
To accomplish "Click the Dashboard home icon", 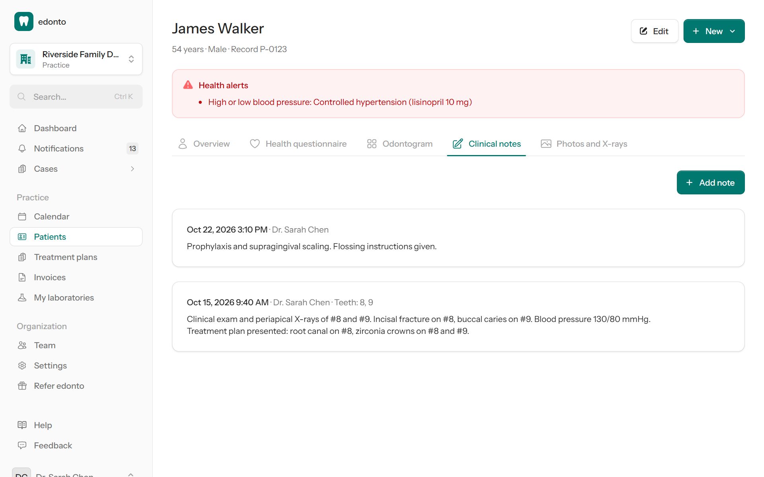I will tap(22, 128).
